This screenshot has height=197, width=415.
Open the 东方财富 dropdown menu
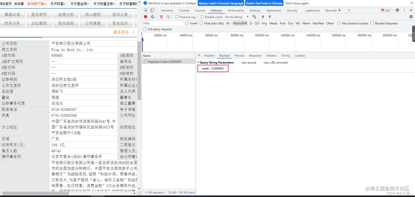[x=58, y=4]
